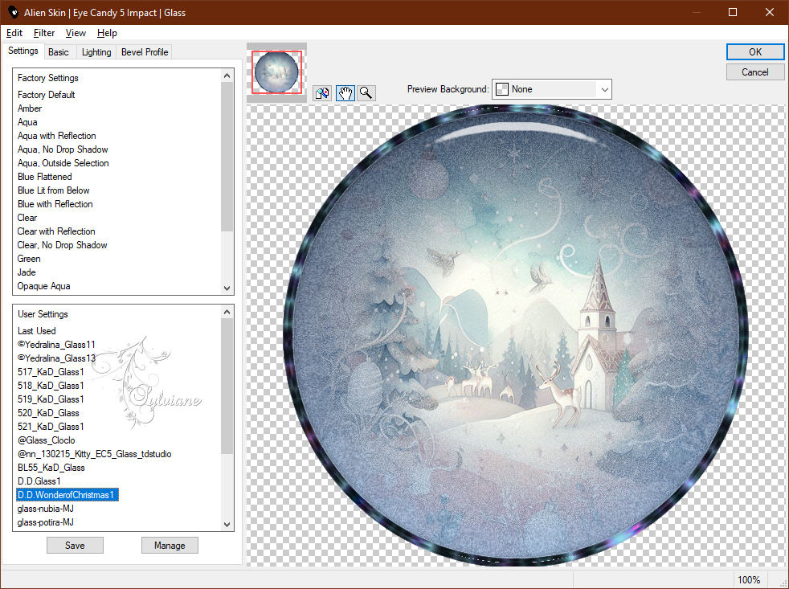Select Aqua with Reflection preset
The width and height of the screenshot is (789, 589).
(56, 136)
